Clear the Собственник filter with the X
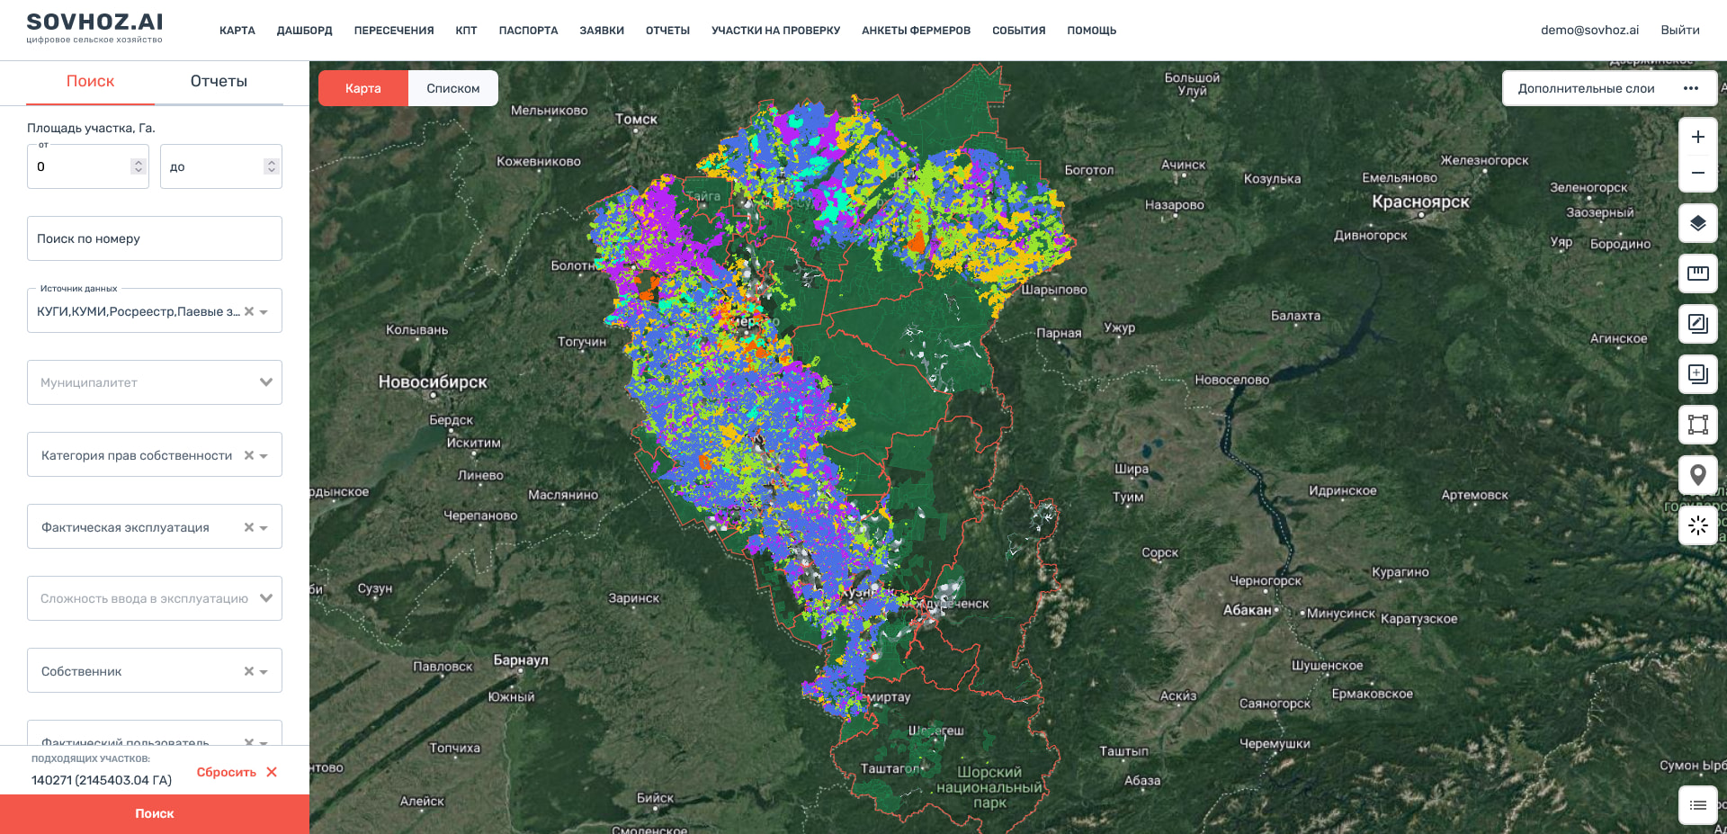This screenshot has width=1727, height=834. (249, 671)
